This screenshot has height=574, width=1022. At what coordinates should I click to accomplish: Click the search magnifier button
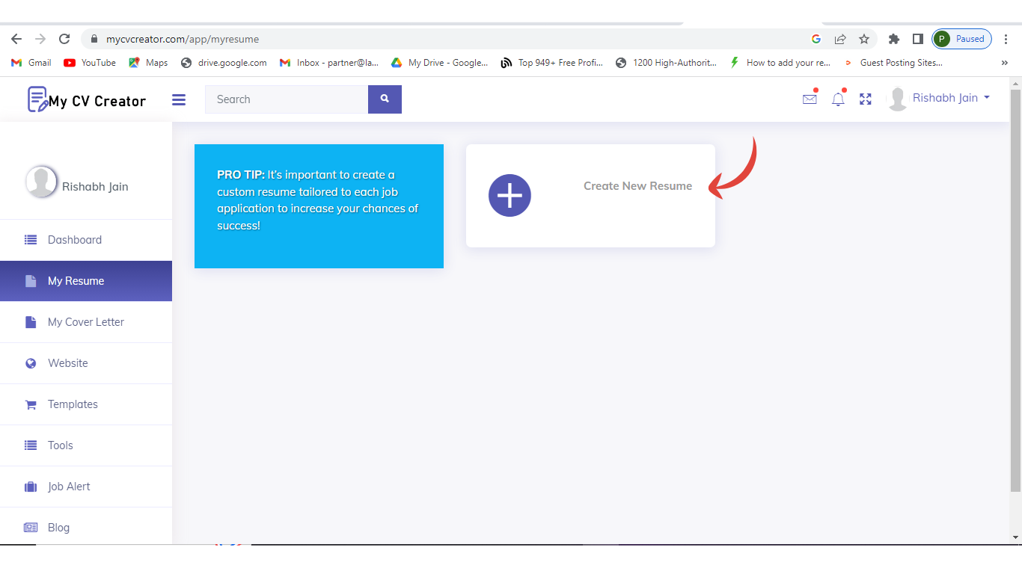tap(385, 99)
